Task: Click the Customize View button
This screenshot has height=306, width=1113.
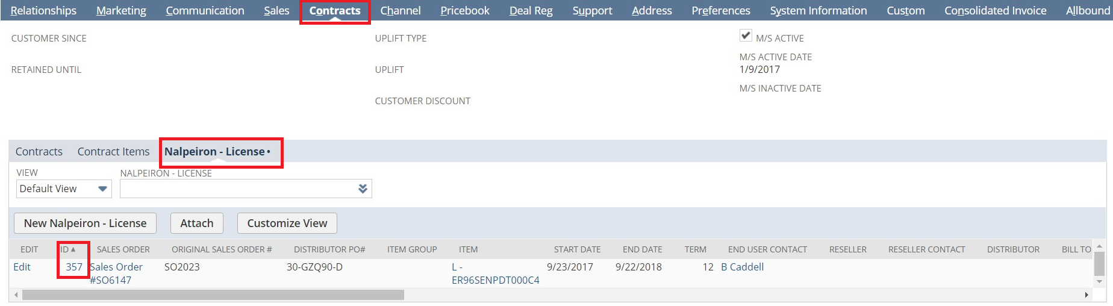Action: pyautogui.click(x=287, y=223)
